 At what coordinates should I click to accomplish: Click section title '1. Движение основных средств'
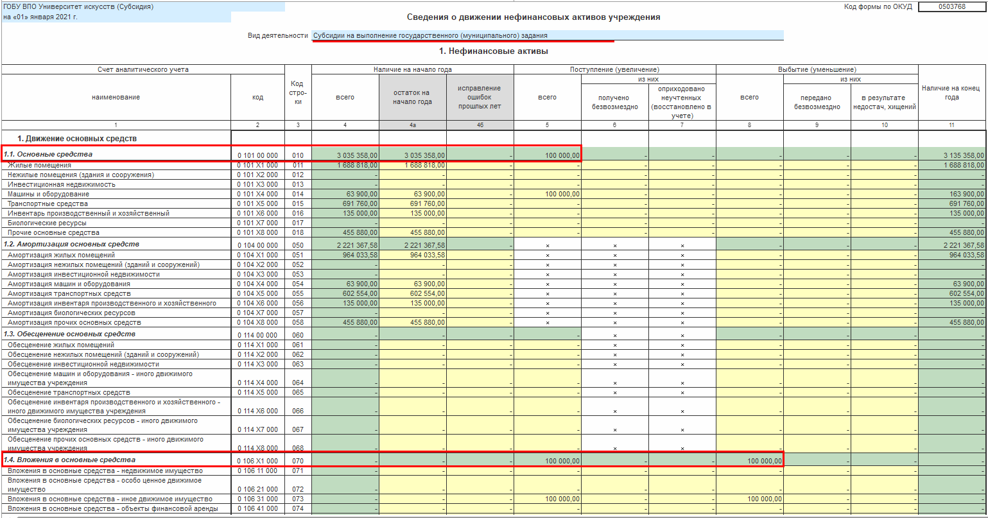point(76,138)
